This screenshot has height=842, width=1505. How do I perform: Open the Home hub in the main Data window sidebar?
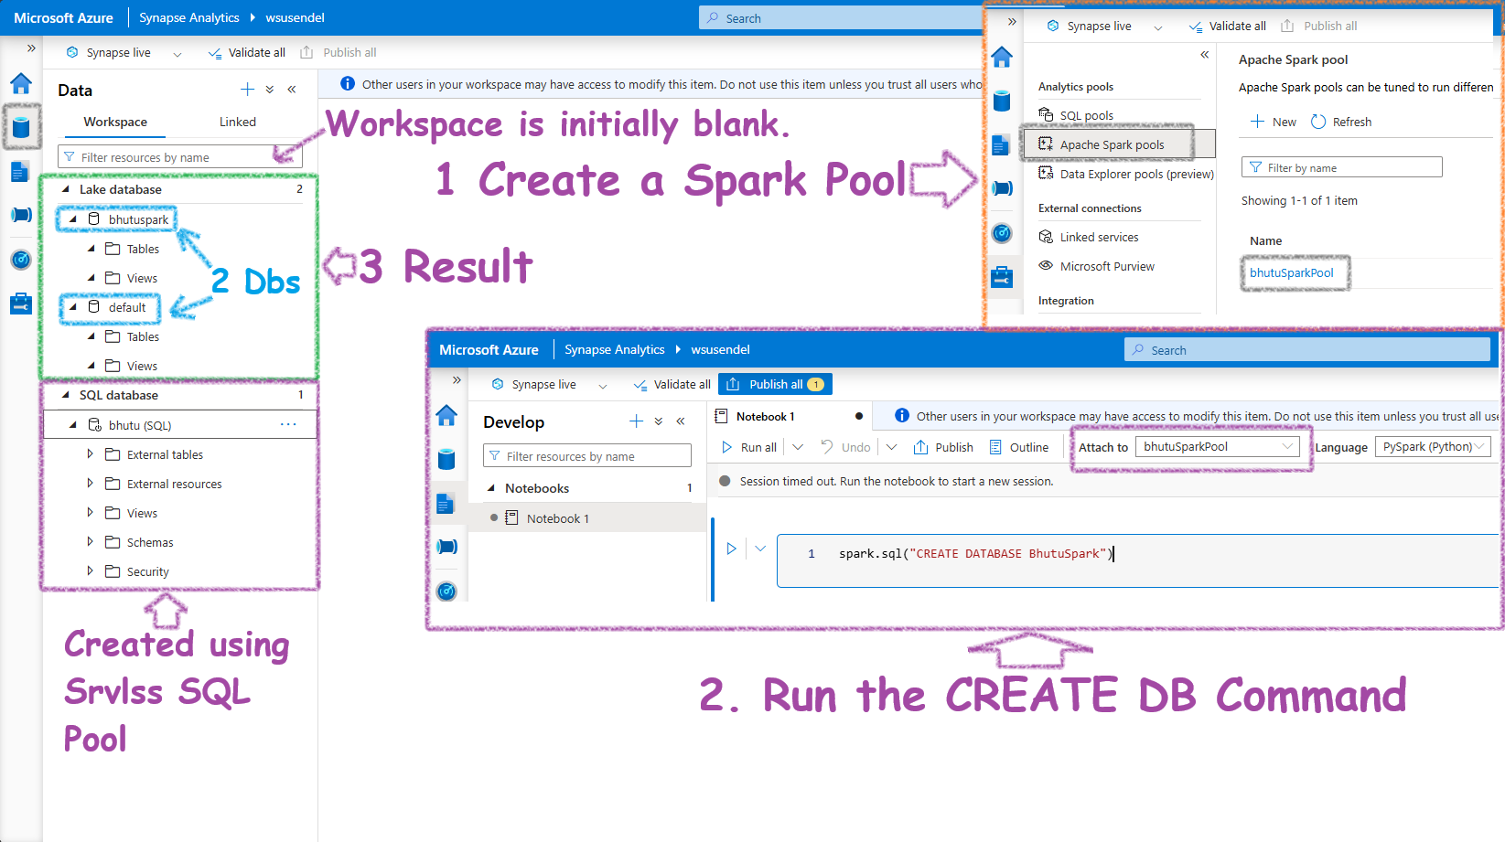[21, 84]
